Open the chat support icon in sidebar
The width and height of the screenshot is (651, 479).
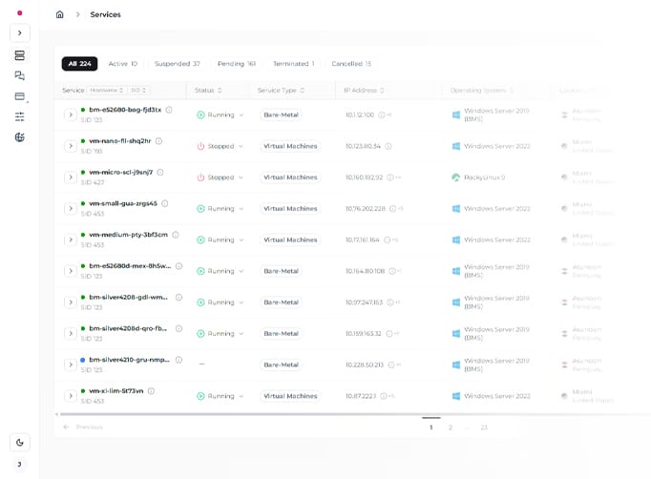[x=19, y=75]
